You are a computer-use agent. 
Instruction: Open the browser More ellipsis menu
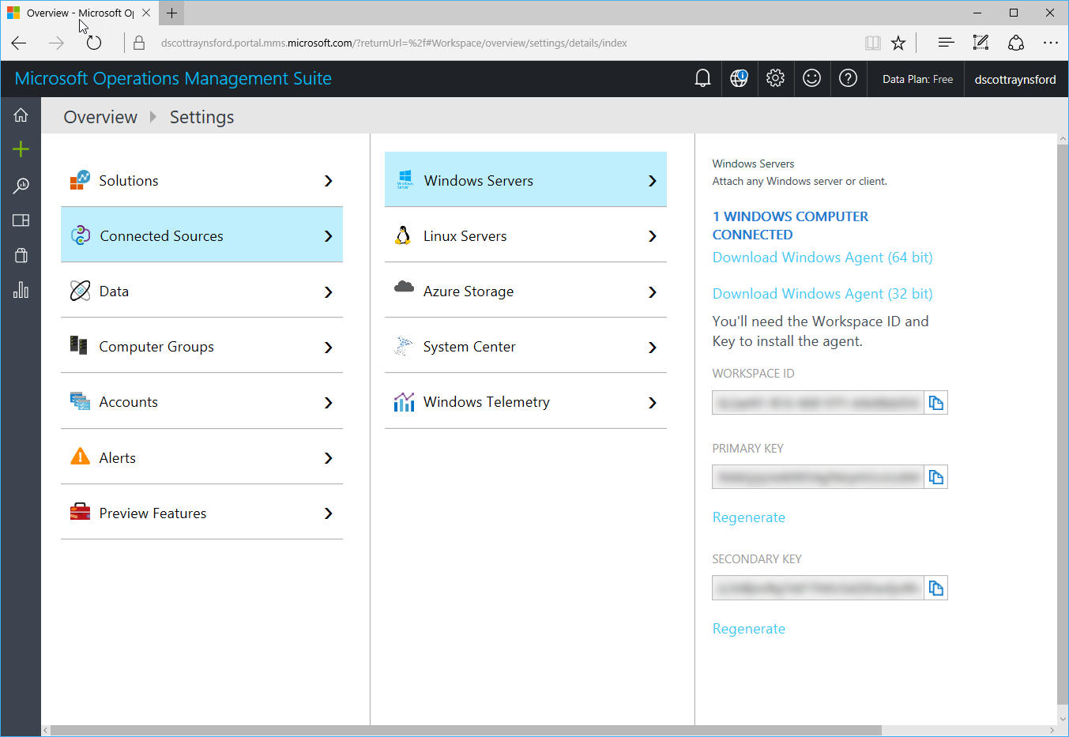pos(1050,43)
